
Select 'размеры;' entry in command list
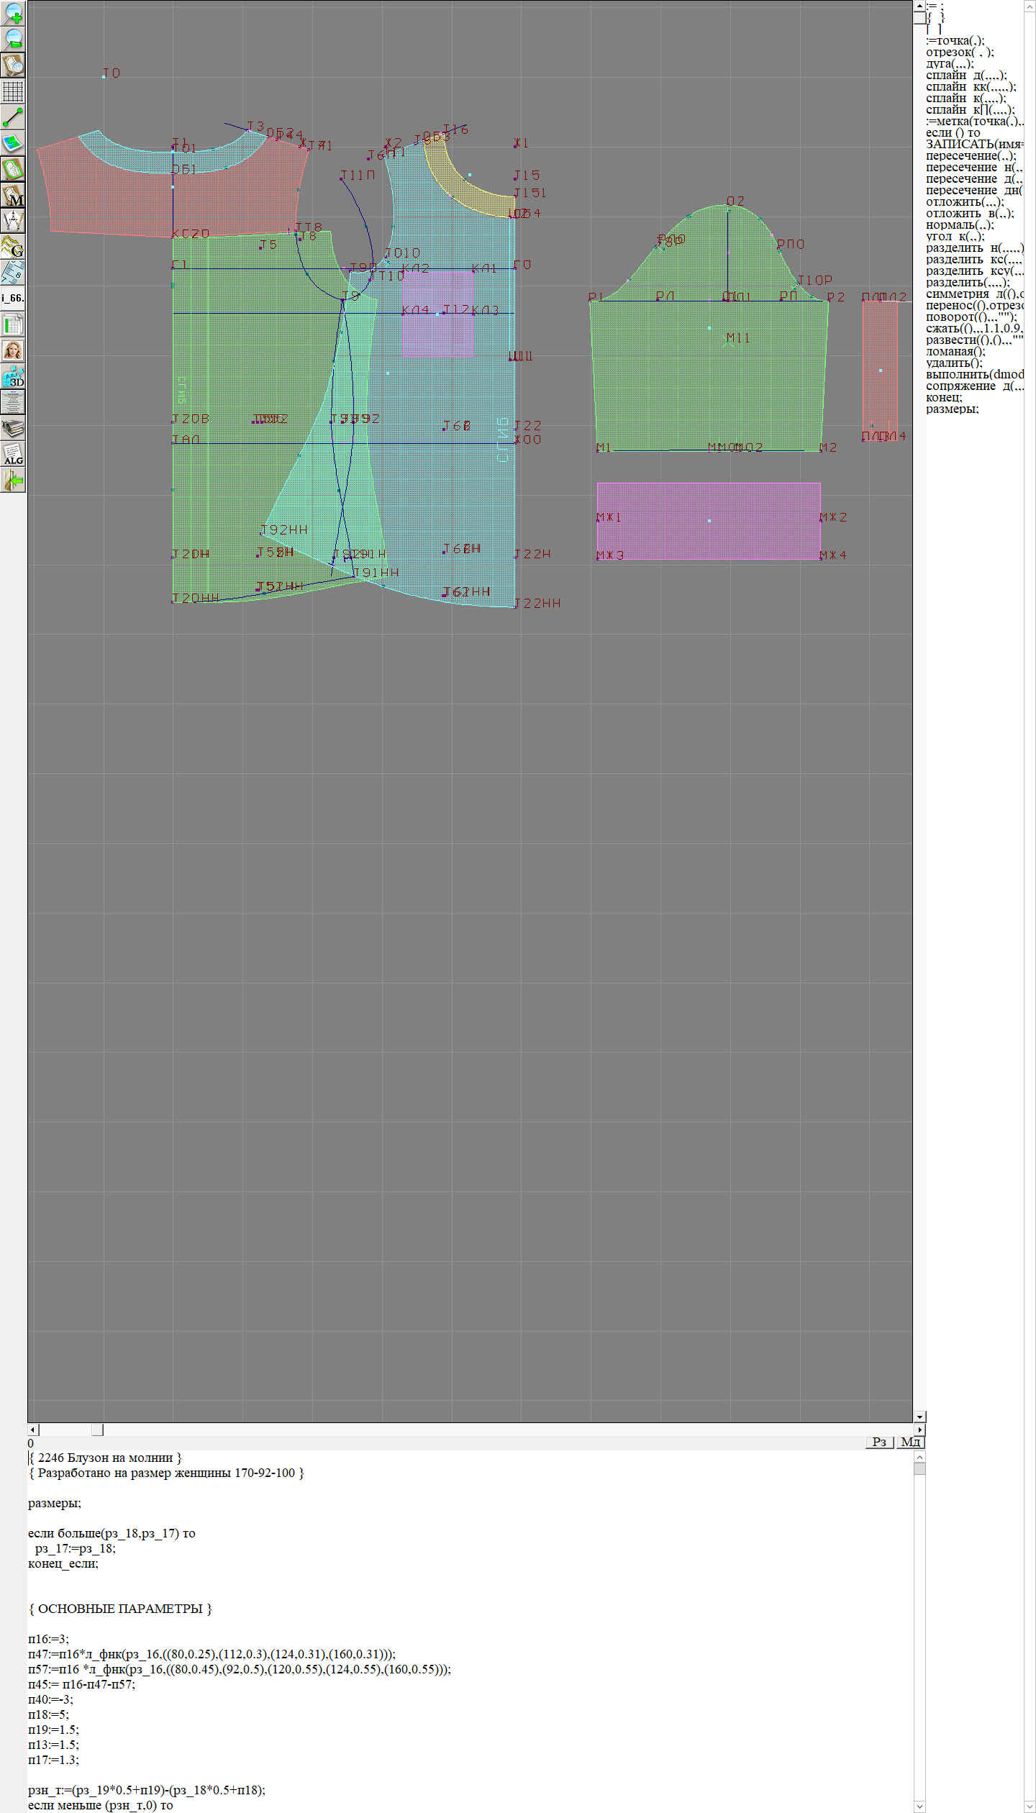[x=952, y=409]
